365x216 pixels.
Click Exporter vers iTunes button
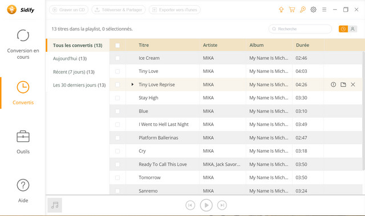point(175,10)
